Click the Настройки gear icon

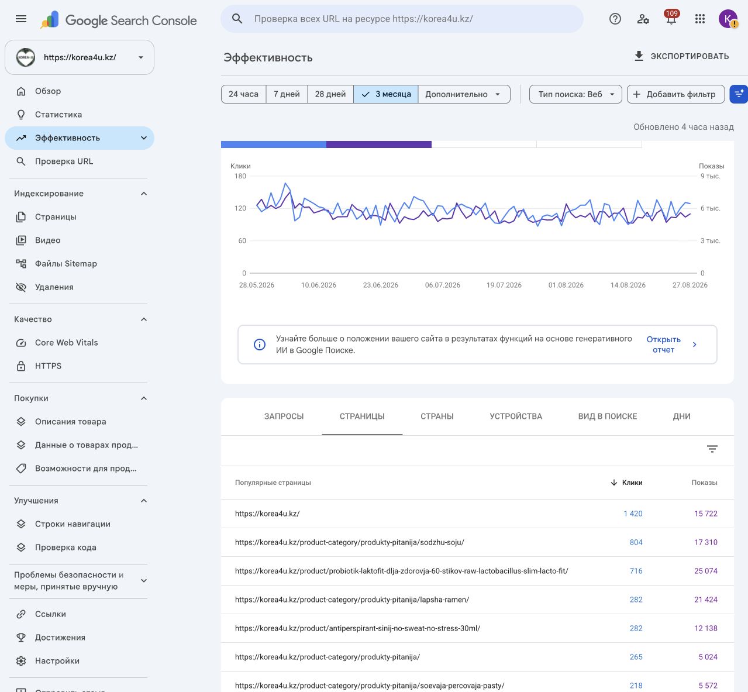pyautogui.click(x=21, y=661)
